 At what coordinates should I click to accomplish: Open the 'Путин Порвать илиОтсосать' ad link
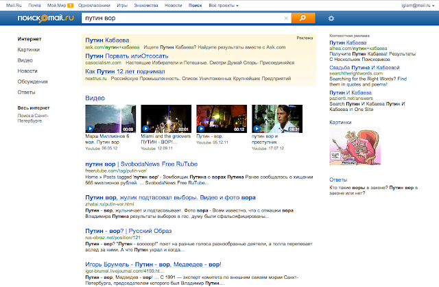coord(127,56)
